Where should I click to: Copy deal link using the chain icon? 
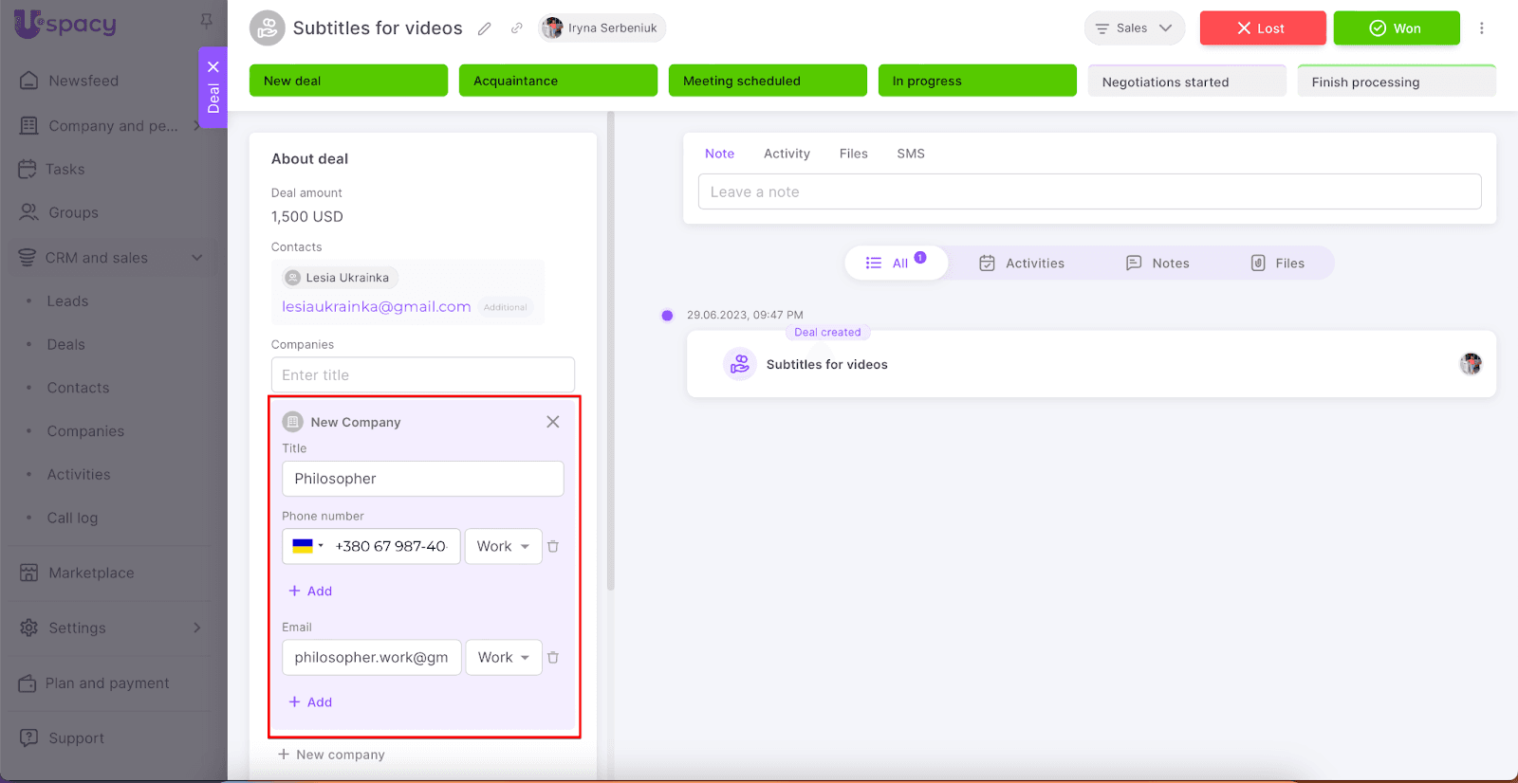(516, 28)
